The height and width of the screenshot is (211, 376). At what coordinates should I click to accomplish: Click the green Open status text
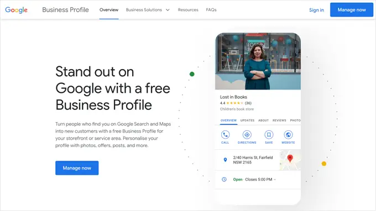click(x=238, y=180)
